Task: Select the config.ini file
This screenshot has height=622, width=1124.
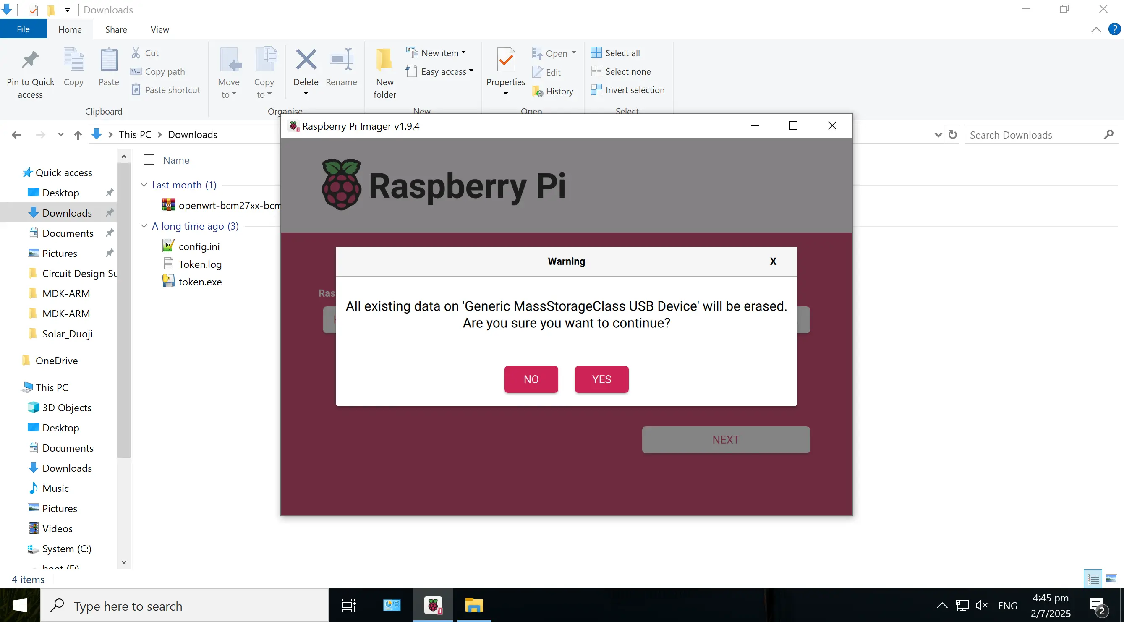Action: pyautogui.click(x=191, y=246)
